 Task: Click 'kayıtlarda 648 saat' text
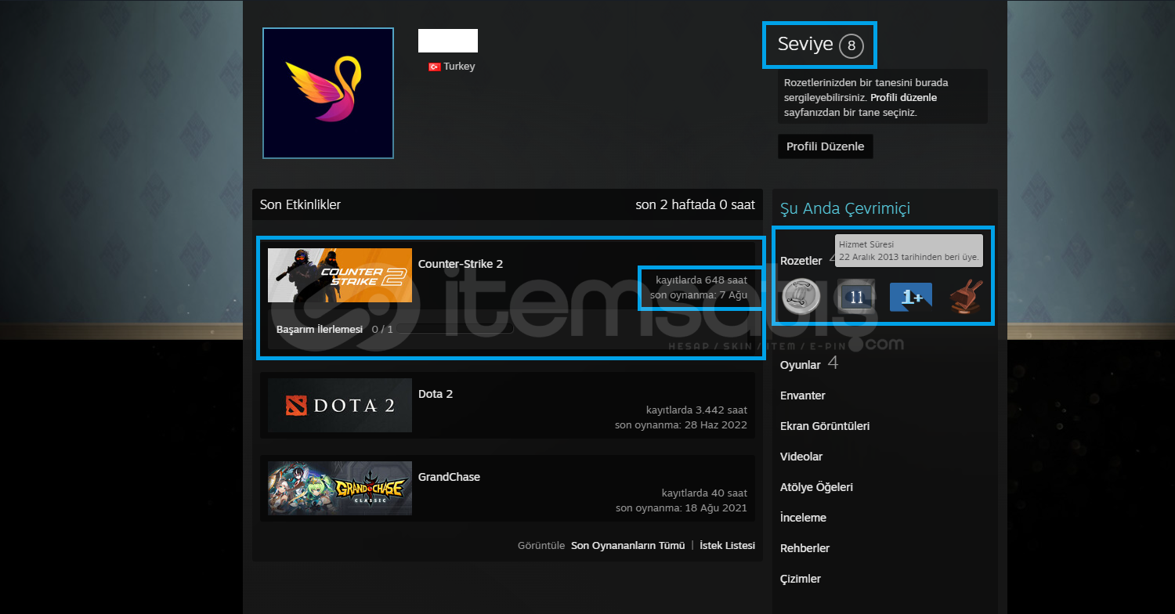[701, 280]
